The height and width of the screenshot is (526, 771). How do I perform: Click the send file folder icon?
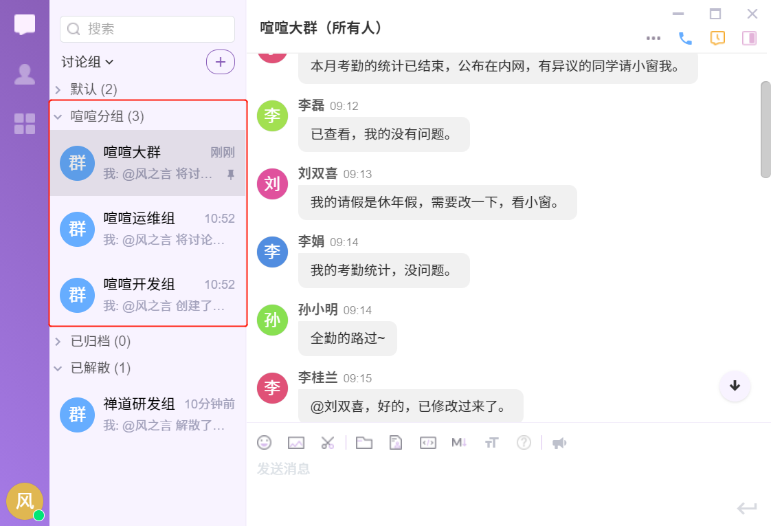tap(364, 443)
